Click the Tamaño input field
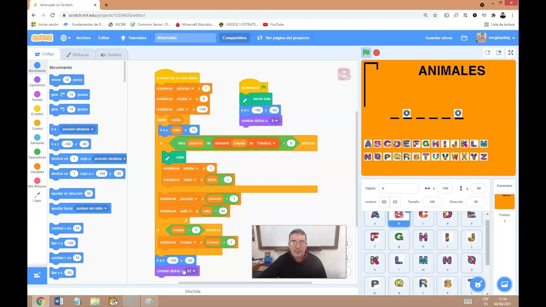The height and width of the screenshot is (307, 546). pos(432,202)
